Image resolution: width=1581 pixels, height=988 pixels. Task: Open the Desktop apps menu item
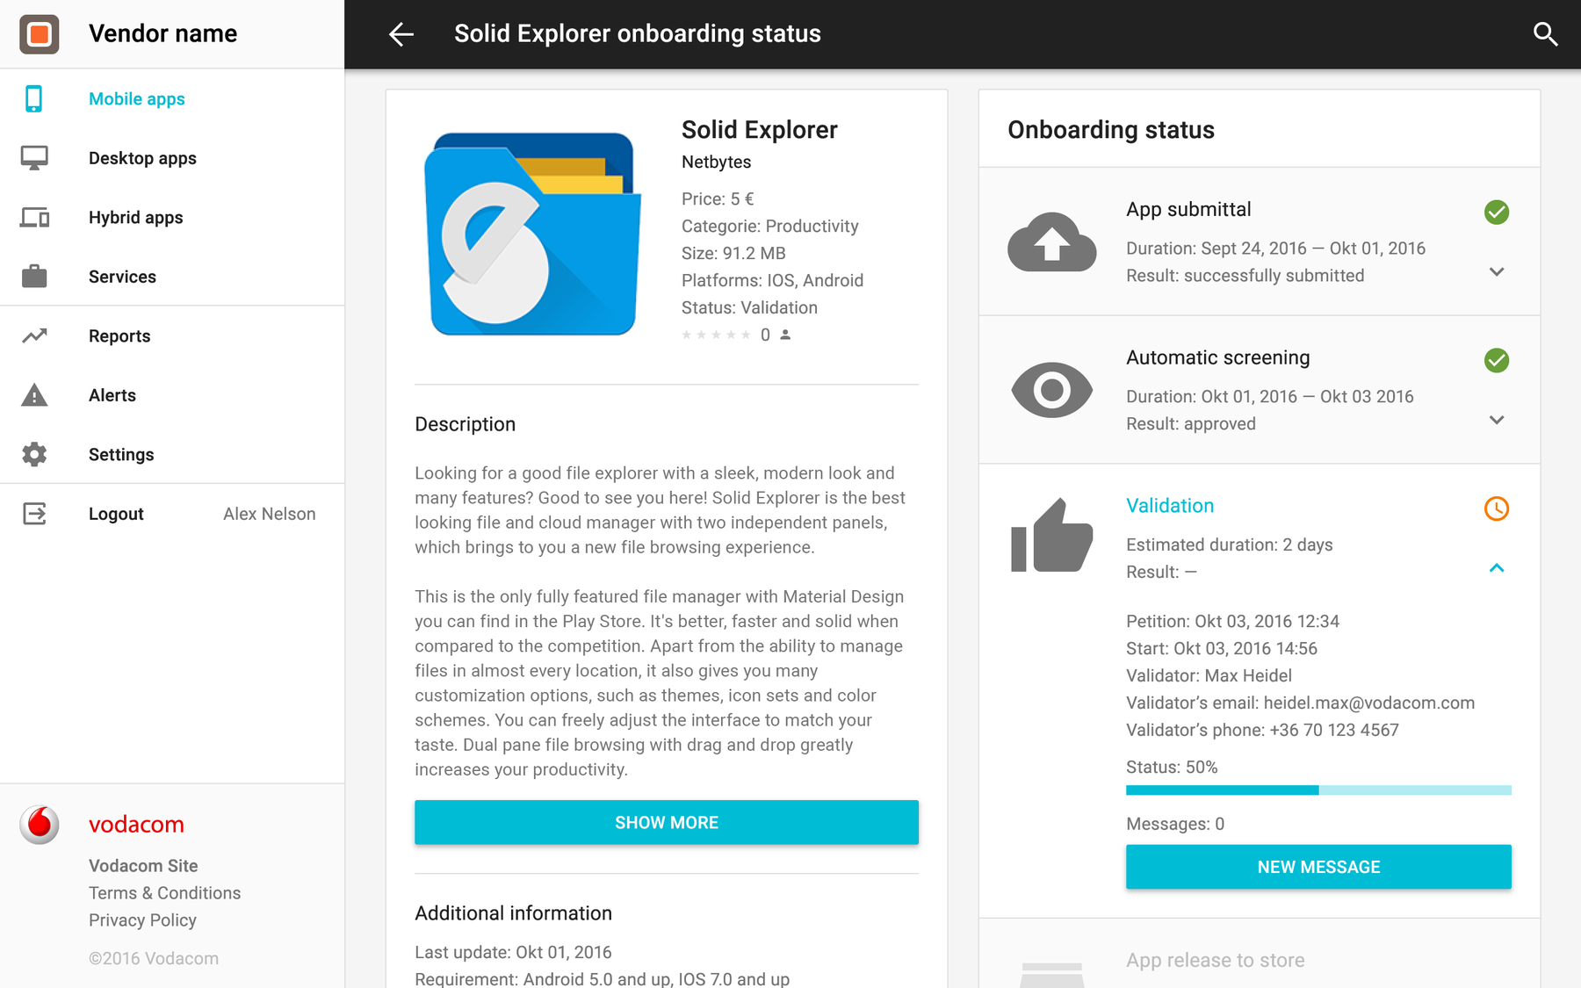[142, 158]
